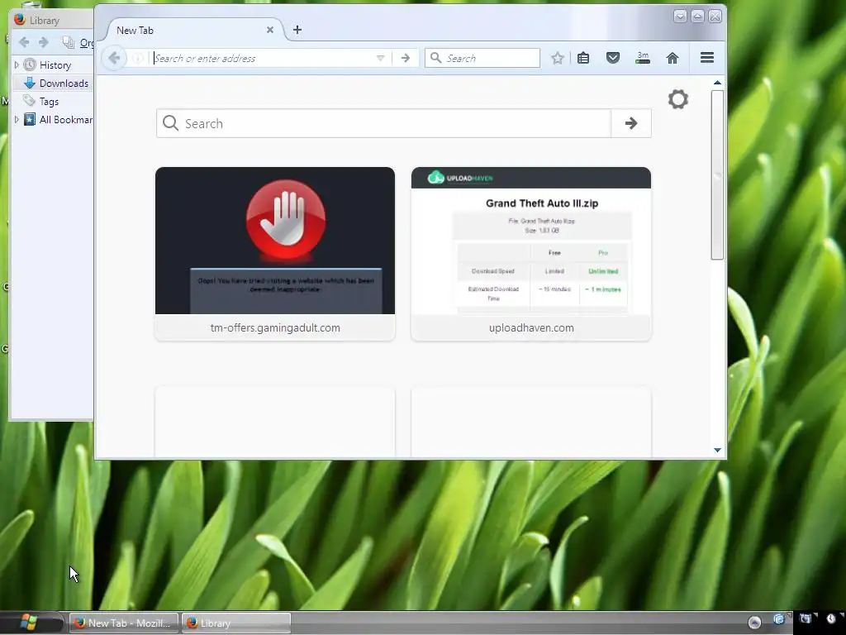
Task: Maximize the Firefox browser window
Action: point(697,17)
